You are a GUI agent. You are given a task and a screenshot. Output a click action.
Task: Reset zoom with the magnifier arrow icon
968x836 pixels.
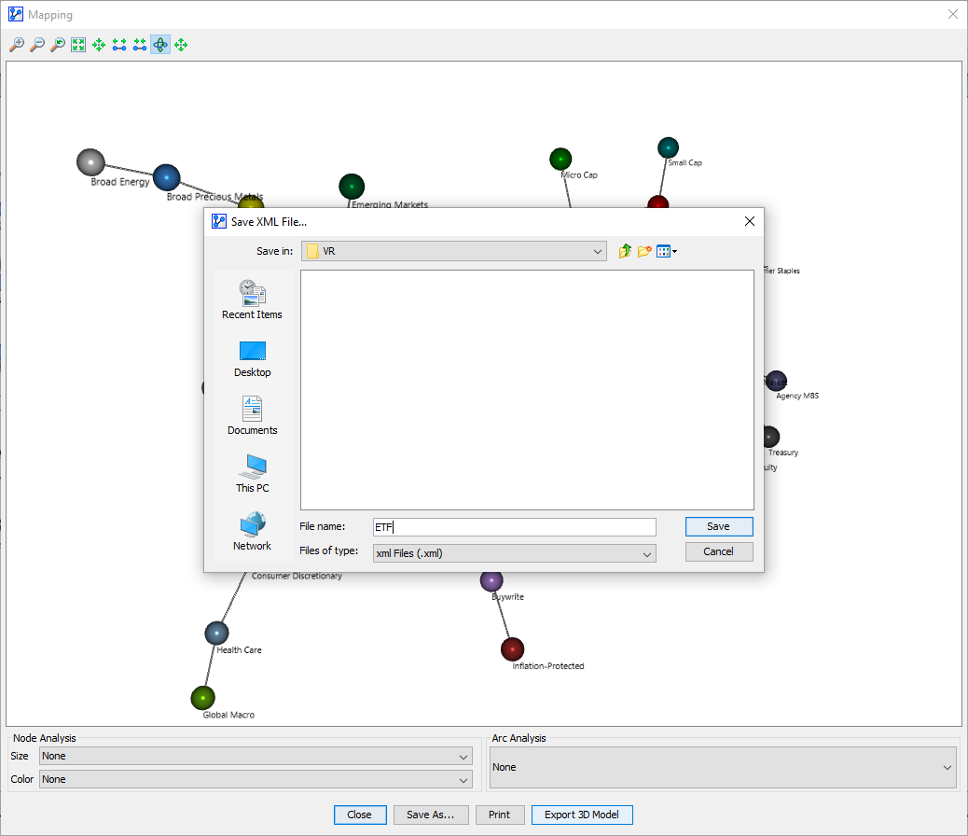coord(58,45)
